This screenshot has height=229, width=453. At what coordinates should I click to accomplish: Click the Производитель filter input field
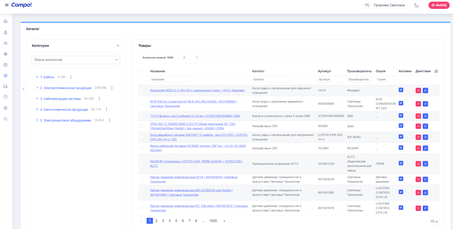pos(359,80)
